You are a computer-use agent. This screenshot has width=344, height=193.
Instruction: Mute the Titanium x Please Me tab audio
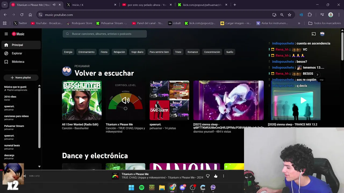coord(54,5)
